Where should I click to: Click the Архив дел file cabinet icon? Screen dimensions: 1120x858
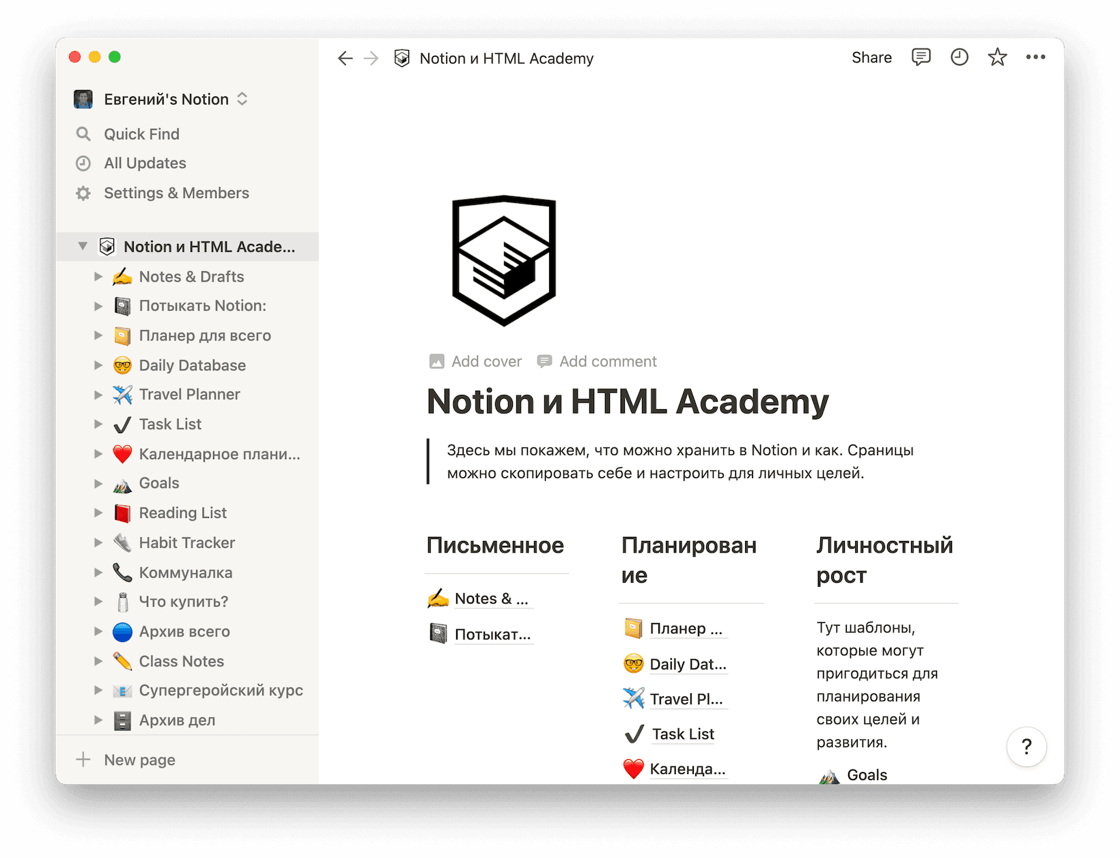(x=122, y=721)
